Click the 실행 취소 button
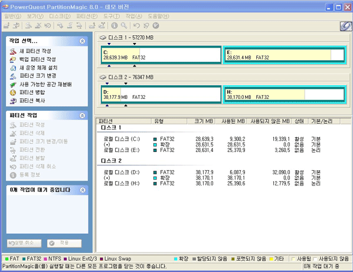Image resolution: width=353 pixels, height=272 pixels. click(x=24, y=243)
